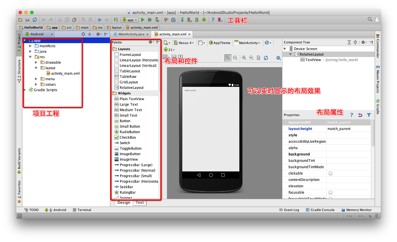Collapse all nodes in the Component Tree

(x=355, y=42)
